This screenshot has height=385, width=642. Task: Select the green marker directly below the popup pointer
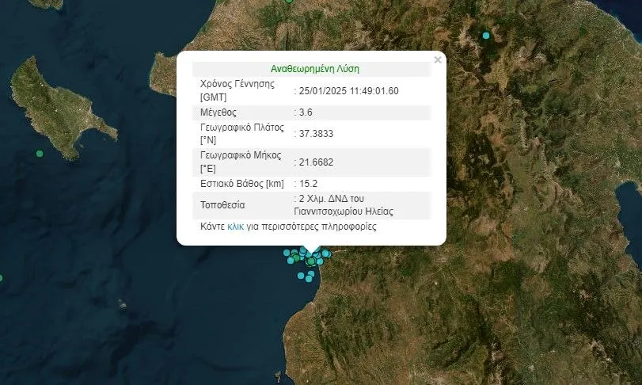(x=312, y=261)
